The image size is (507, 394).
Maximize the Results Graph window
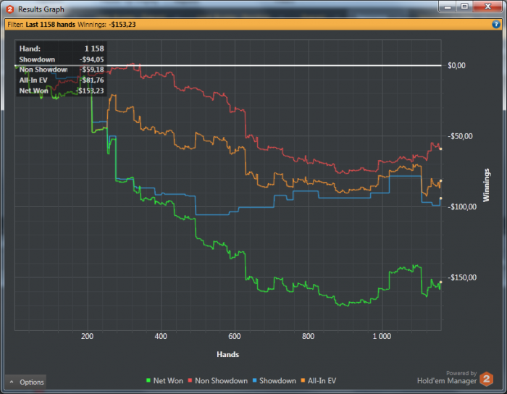[x=465, y=7]
